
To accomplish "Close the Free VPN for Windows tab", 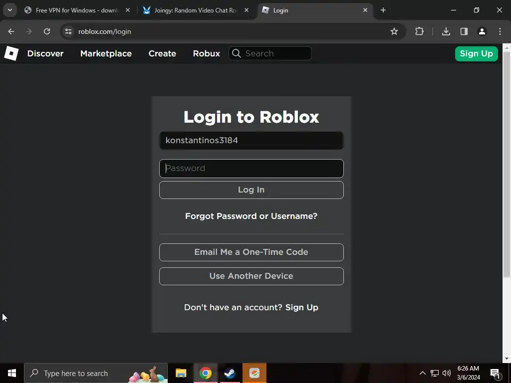I will point(128,10).
